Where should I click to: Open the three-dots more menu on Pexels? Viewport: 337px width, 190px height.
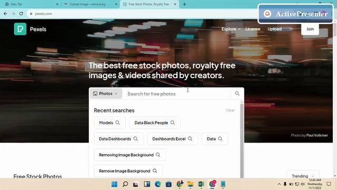[x=291, y=29]
